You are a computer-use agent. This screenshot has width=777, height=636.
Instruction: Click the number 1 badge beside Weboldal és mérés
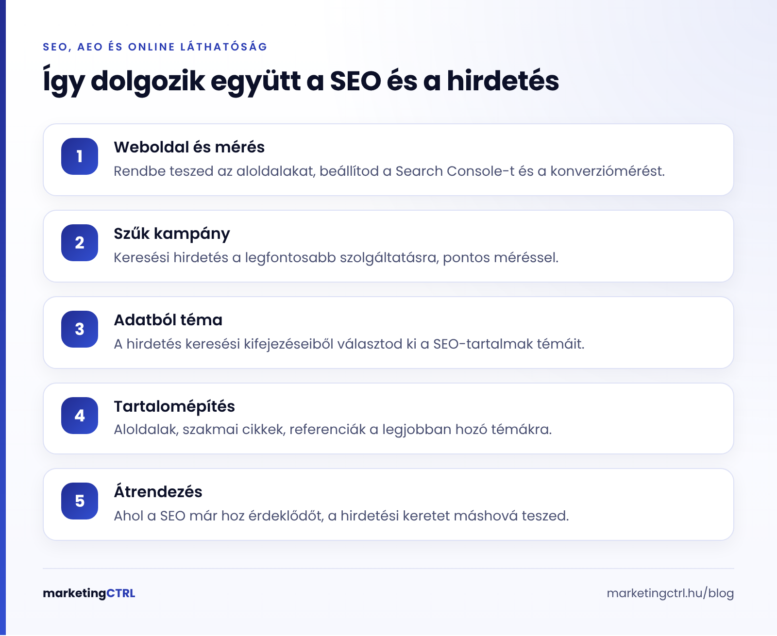click(x=80, y=156)
